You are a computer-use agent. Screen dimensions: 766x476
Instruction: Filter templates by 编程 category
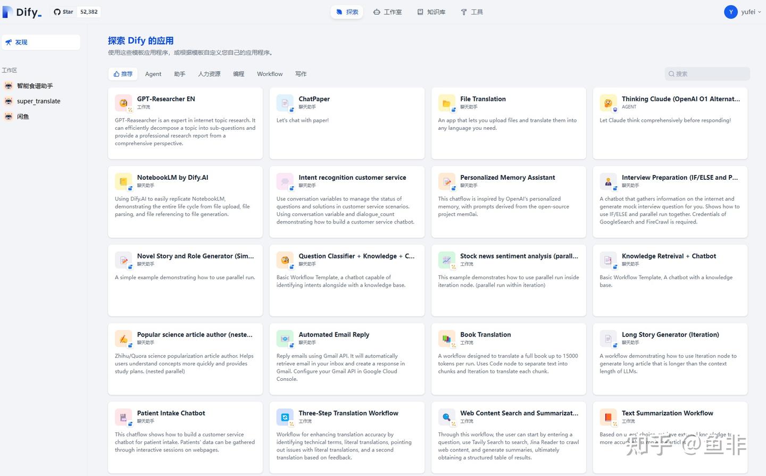[239, 74]
